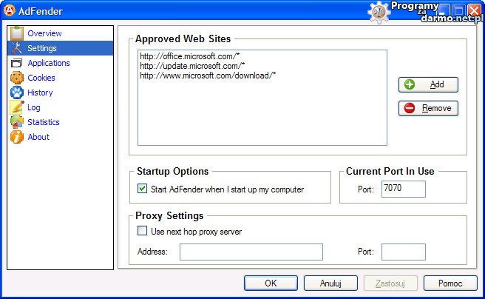Viewport: 485px width, 299px height.
Task: Click the About info icon
Action: point(16,137)
